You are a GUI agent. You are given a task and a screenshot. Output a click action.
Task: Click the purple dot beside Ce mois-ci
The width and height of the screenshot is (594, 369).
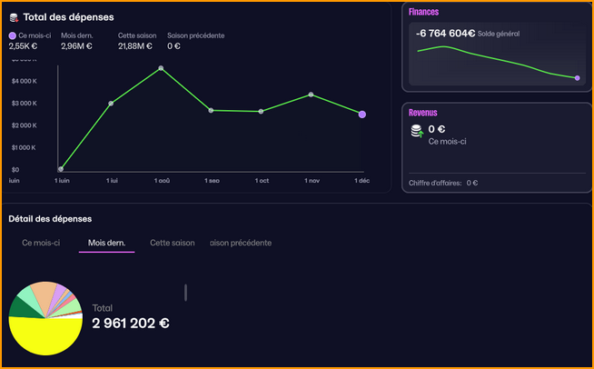[13, 35]
